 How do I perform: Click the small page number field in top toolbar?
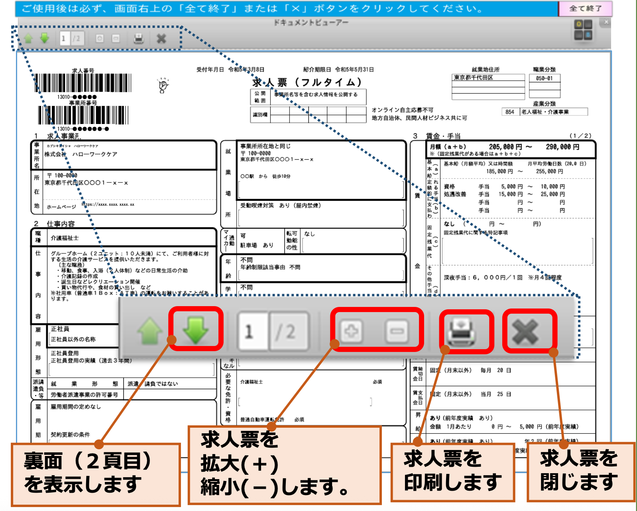tap(64, 39)
